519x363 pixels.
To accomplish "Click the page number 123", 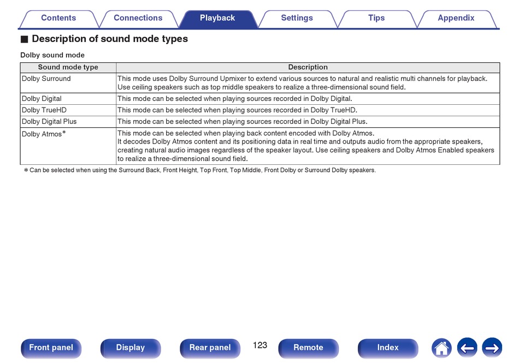I will [260, 346].
